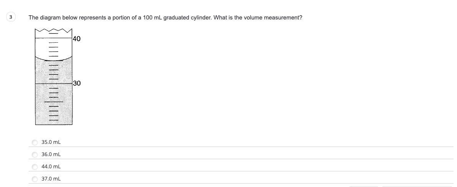The height and width of the screenshot is (187, 457).
Task: Click the bottom edge of the cylinder
Action: (x=54, y=125)
